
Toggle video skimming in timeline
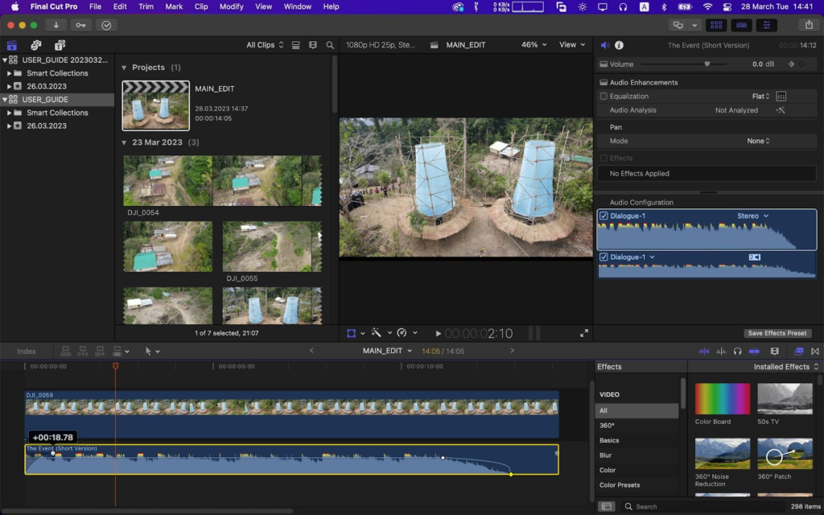(x=704, y=351)
